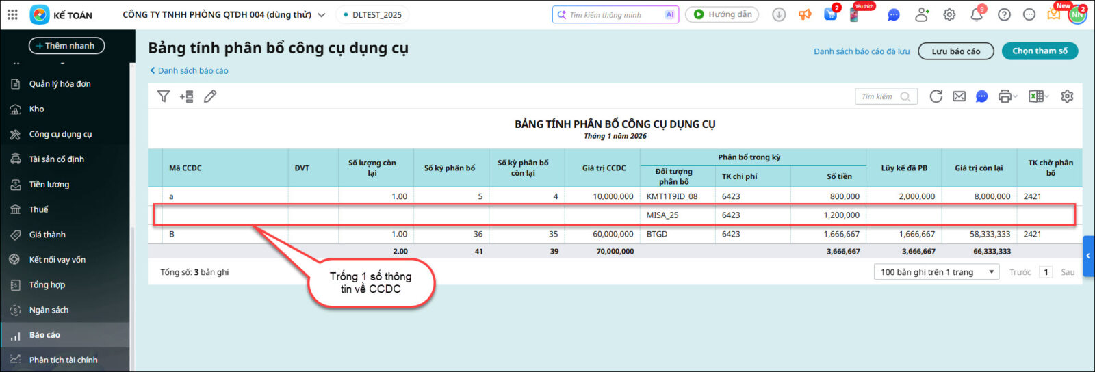The width and height of the screenshot is (1095, 372).
Task: Expand the Excel export dropdown
Action: click(1038, 96)
